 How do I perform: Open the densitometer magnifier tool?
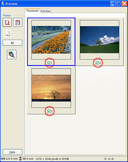[x=12, y=54]
